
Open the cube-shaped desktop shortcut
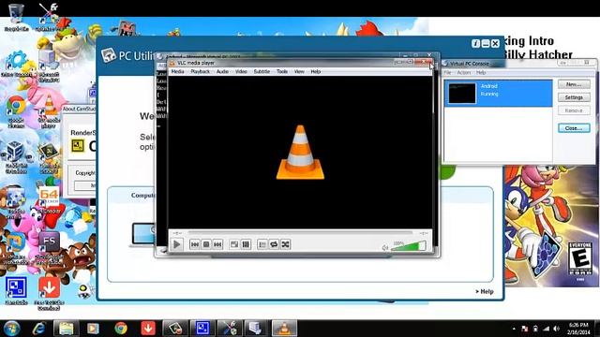tap(16, 156)
